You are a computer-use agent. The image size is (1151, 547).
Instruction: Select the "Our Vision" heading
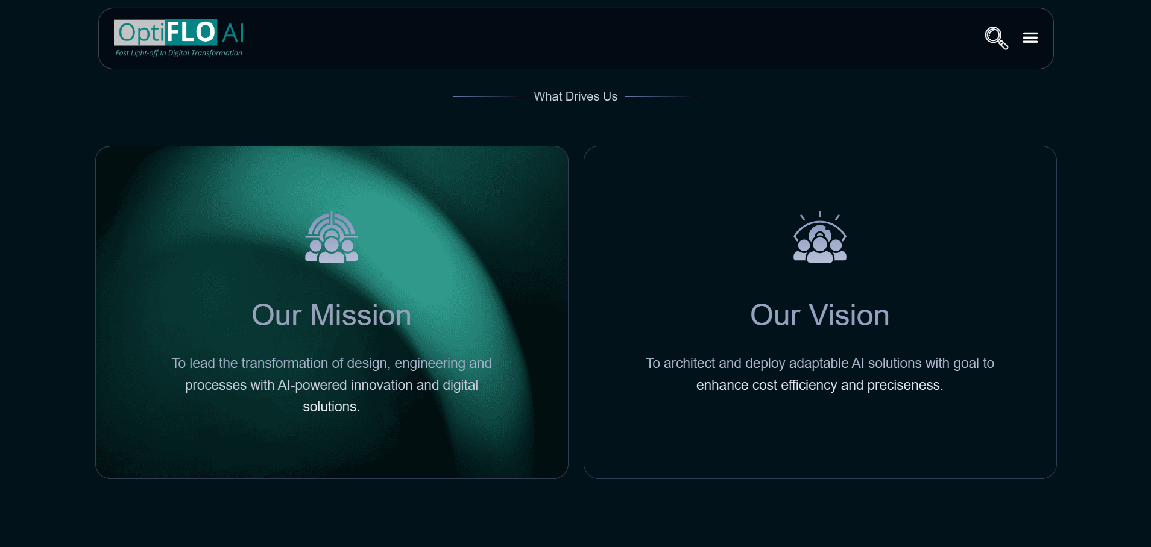click(x=819, y=315)
